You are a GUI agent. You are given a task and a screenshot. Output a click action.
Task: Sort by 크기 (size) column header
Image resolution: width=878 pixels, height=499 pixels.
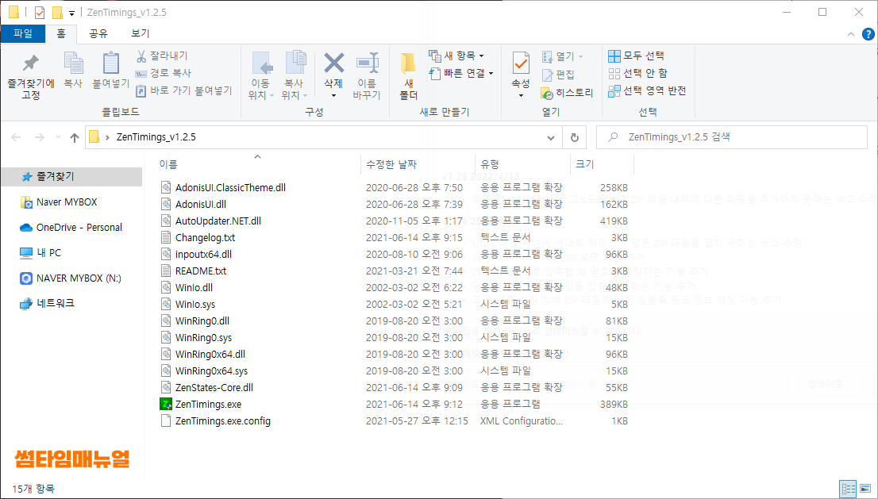pos(602,164)
